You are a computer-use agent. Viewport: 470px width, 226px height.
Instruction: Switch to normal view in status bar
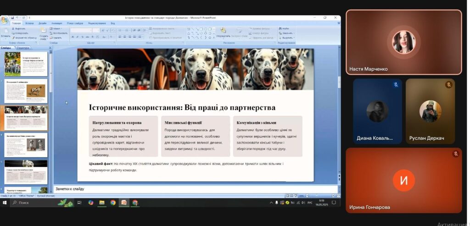287,196
